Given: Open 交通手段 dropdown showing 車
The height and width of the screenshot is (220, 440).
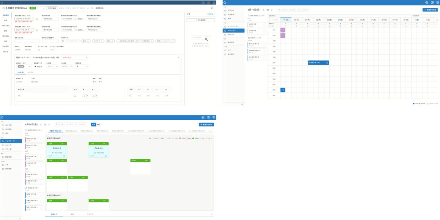Looking at the screenshot, I should (x=82, y=66).
